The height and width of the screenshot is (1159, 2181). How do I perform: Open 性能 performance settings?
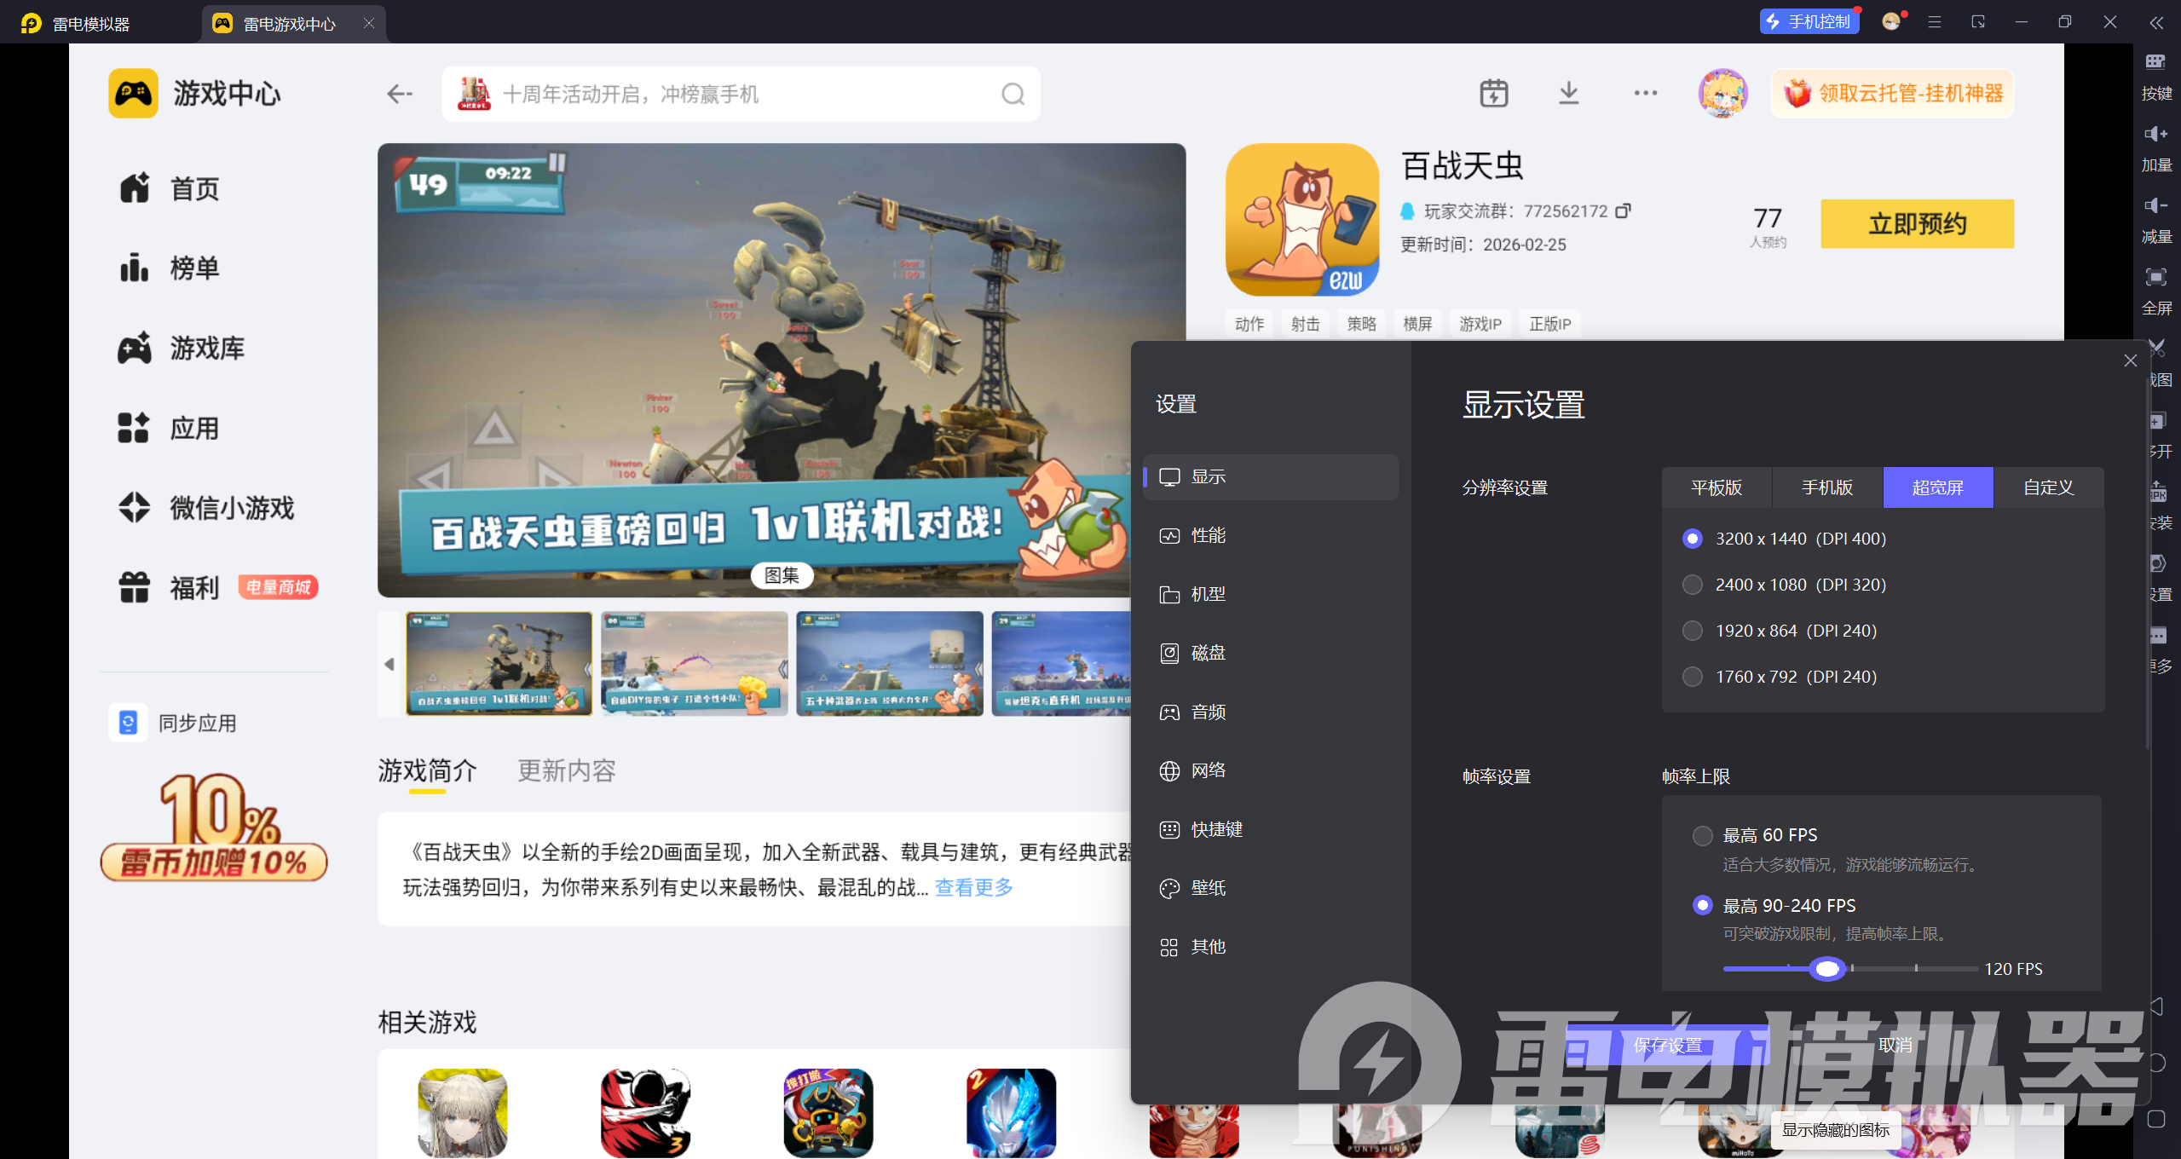pos(1207,535)
